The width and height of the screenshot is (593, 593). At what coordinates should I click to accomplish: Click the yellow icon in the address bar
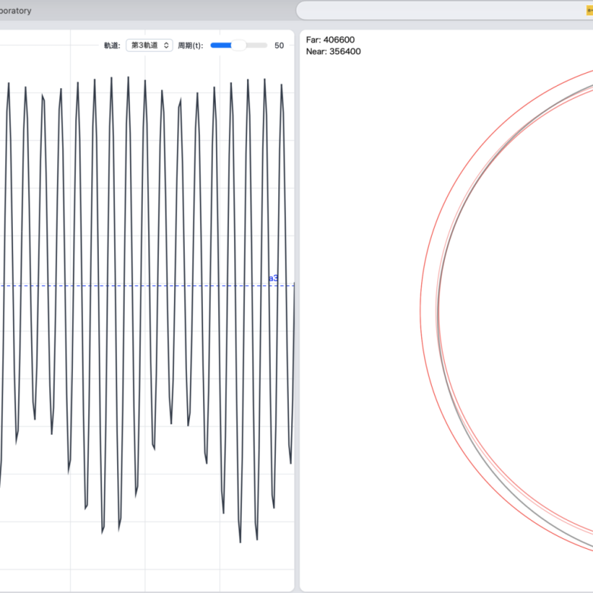pos(589,11)
